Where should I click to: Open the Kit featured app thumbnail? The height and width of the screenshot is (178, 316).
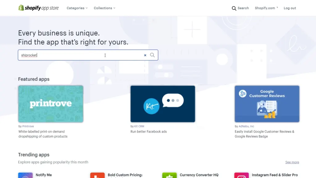click(x=163, y=104)
